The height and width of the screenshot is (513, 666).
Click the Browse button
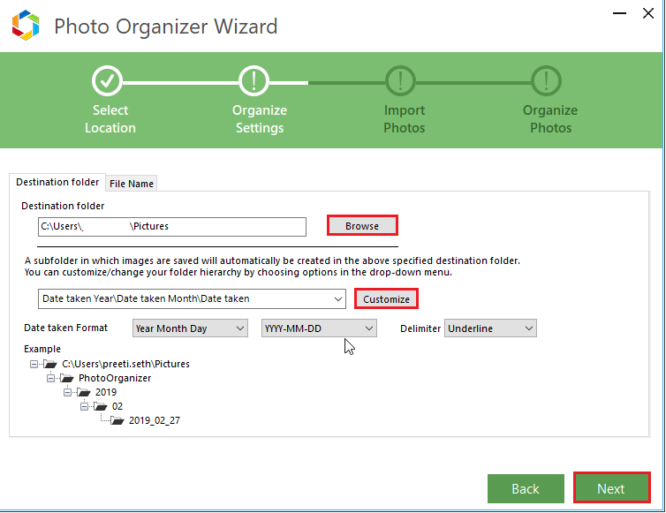click(x=362, y=226)
